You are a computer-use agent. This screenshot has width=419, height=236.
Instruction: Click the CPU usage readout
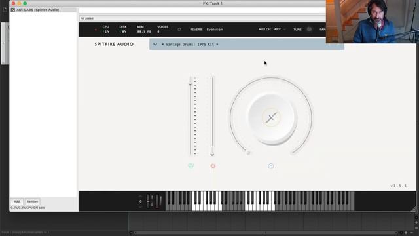[106, 29]
